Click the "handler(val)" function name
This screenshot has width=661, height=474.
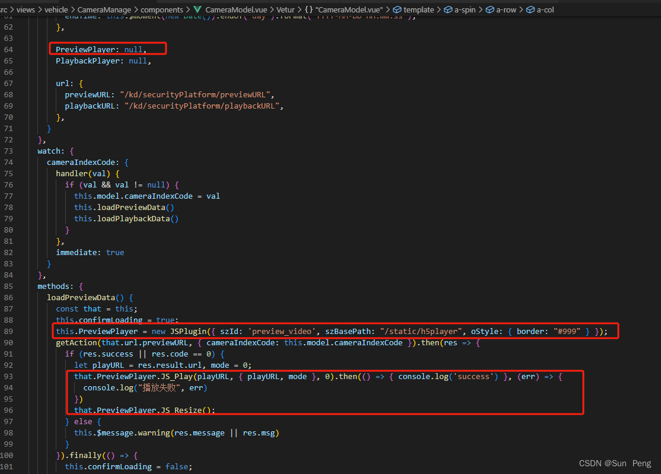pos(83,174)
